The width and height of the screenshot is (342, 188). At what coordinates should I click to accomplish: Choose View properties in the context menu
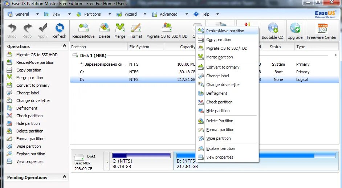pyautogui.click(x=227, y=157)
